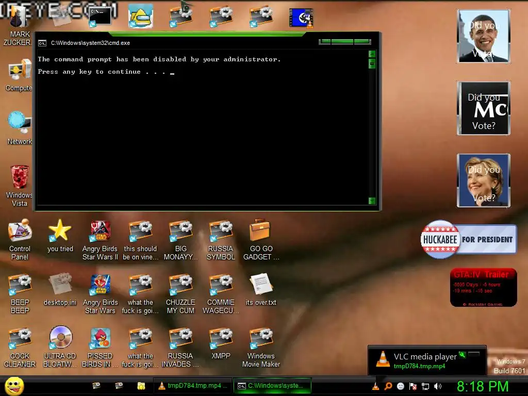Select the yellow hard hat folder icon
Screen dimensions: 528x396
pos(140,16)
